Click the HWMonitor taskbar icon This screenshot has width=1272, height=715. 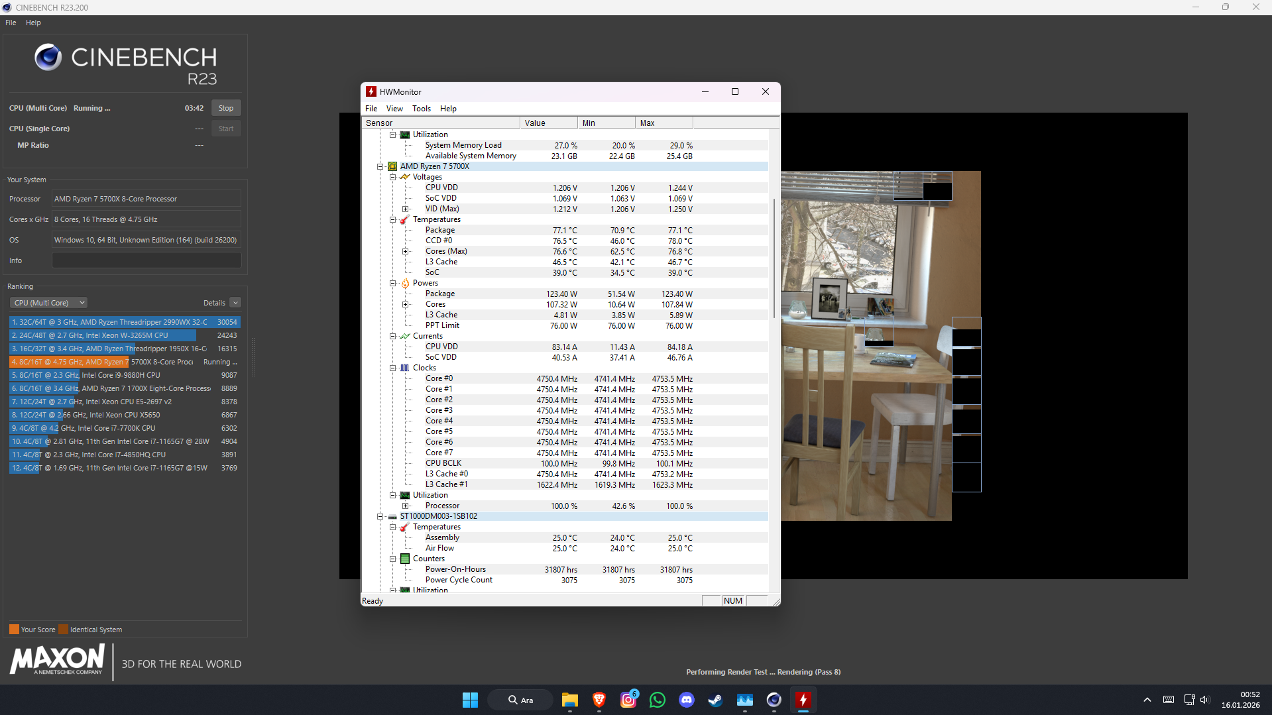tap(803, 700)
